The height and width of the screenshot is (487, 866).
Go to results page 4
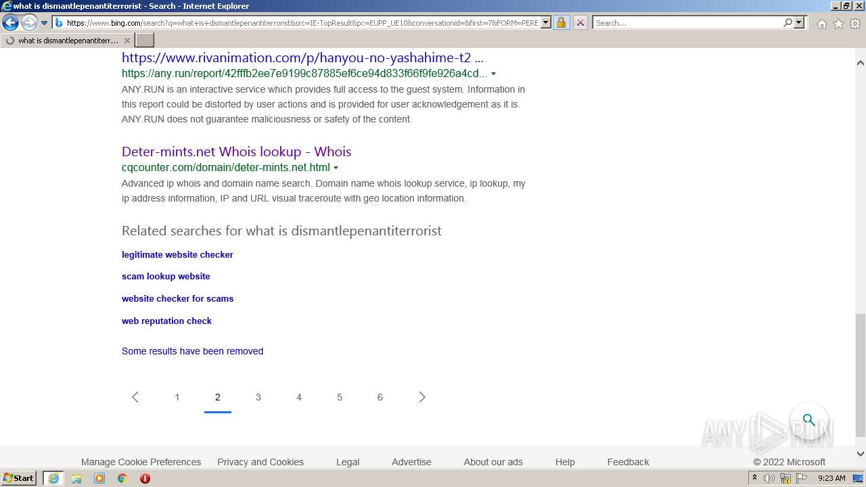tap(299, 397)
